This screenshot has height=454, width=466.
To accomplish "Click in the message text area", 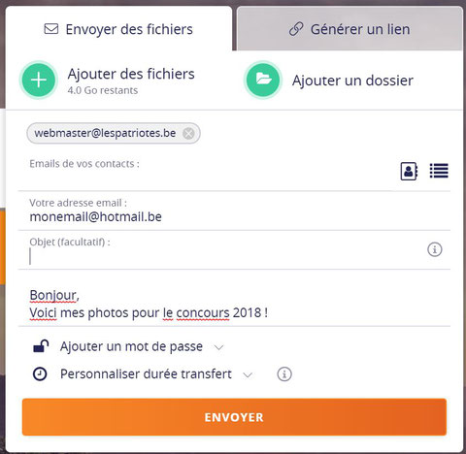I will point(234,304).
